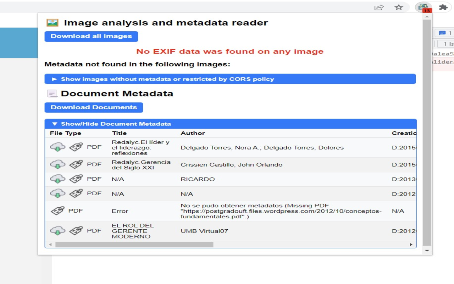
Task: Collapse the Show/Hide Document Metadata section
Action: pyautogui.click(x=231, y=124)
